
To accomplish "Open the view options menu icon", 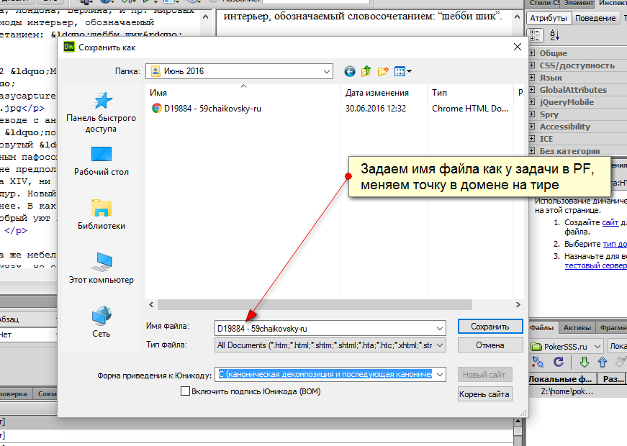I will (x=402, y=71).
